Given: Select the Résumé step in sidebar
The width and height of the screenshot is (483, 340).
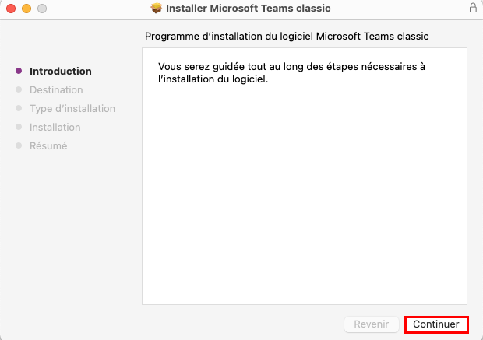Looking at the screenshot, I should (48, 145).
